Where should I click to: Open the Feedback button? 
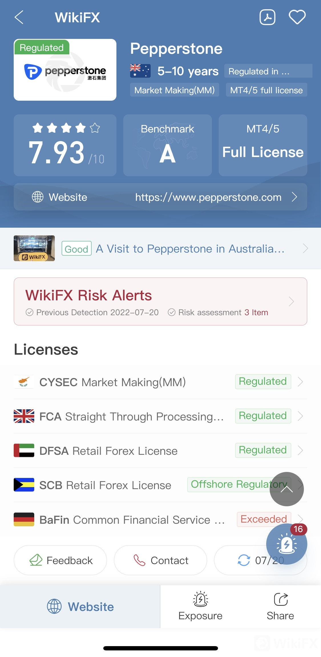point(60,560)
